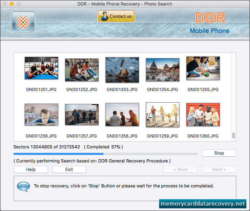Click the < Back button
The height and width of the screenshot is (211, 250).
[x=180, y=169]
